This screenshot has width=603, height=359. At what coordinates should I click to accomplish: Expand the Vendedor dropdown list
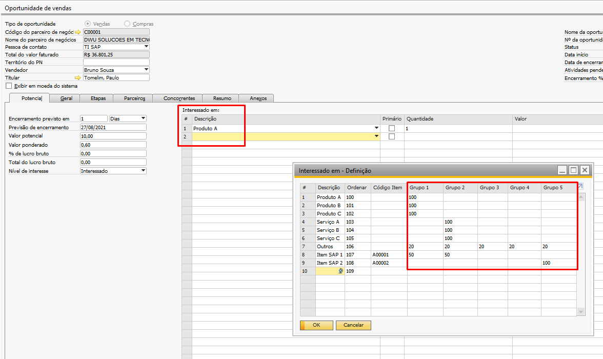(146, 70)
